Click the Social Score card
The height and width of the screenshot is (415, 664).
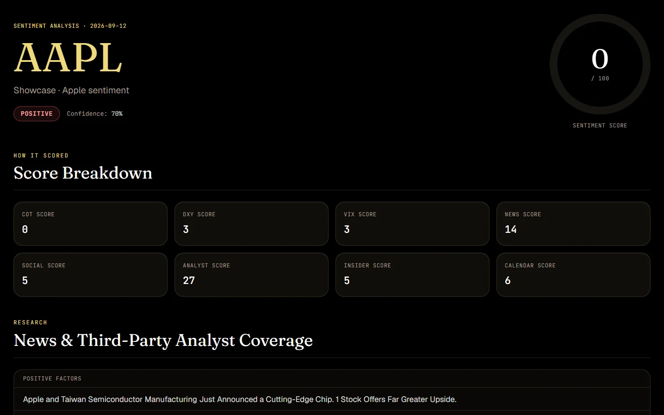[91, 275]
